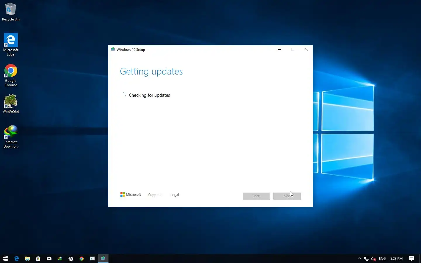Select the Microsoft Edge desktop shortcut
Image resolution: width=421 pixels, height=263 pixels.
(x=11, y=44)
